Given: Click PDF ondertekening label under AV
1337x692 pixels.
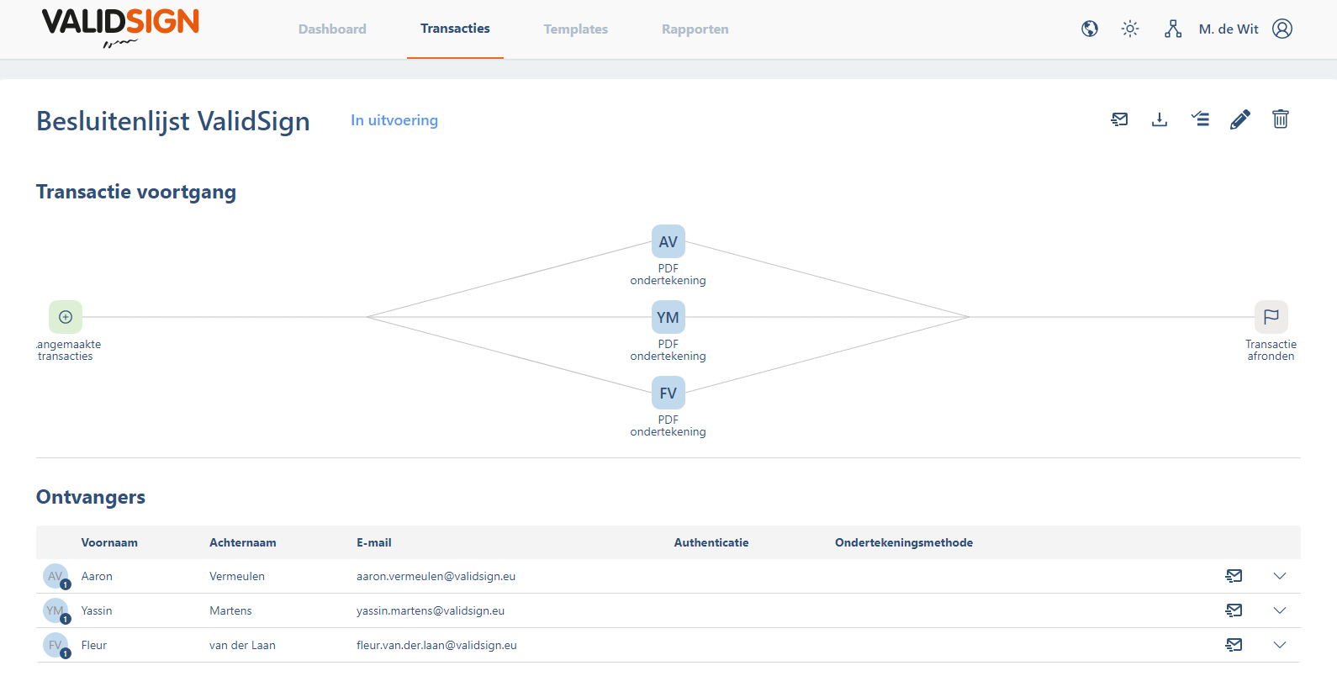Looking at the screenshot, I should point(668,274).
